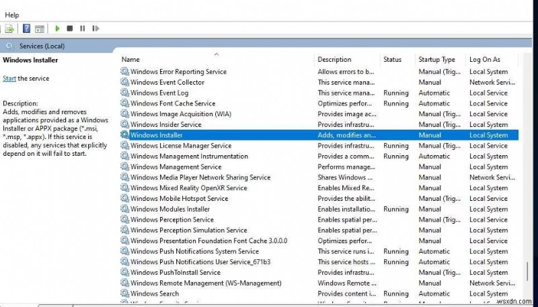Click the Services (Local) header icon
Viewport: 538px width, 307px height.
pyautogui.click(x=10, y=46)
